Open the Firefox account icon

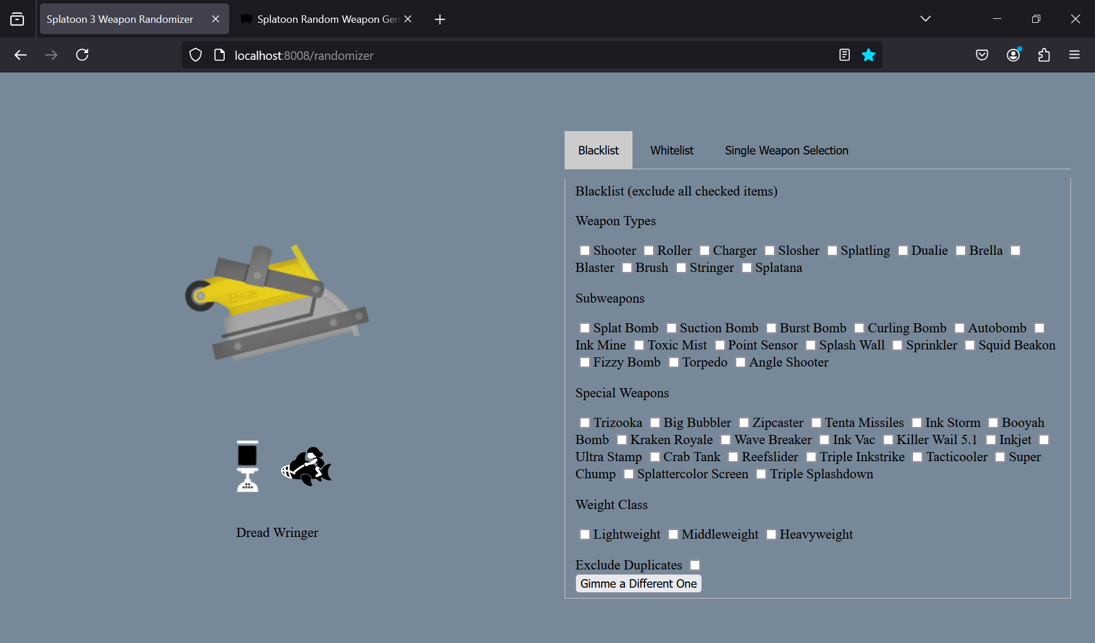(x=1013, y=55)
